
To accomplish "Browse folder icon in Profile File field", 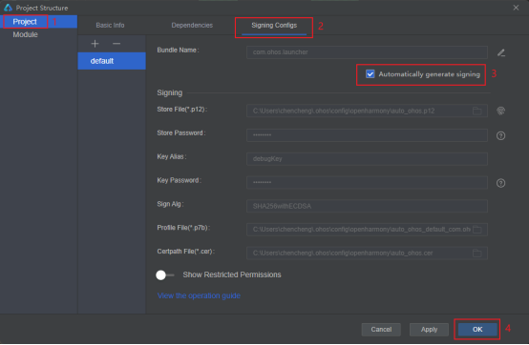I will click(477, 230).
